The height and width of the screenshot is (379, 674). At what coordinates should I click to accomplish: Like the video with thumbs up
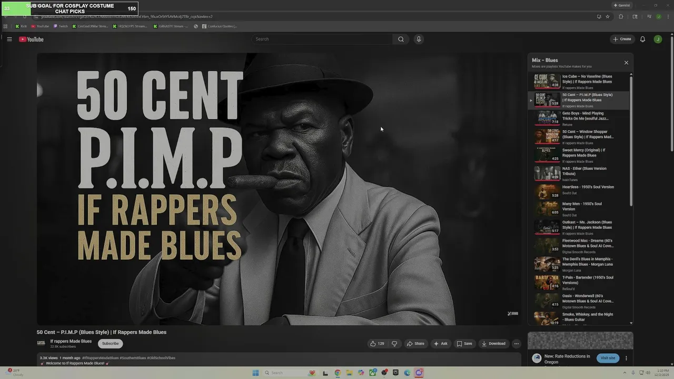tap(378, 344)
